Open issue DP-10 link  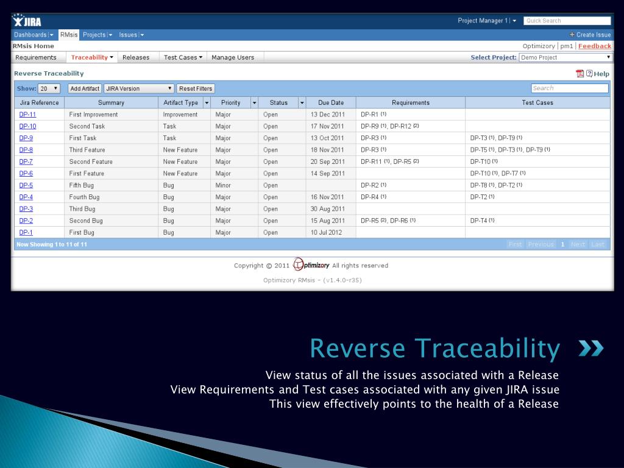pyautogui.click(x=27, y=126)
